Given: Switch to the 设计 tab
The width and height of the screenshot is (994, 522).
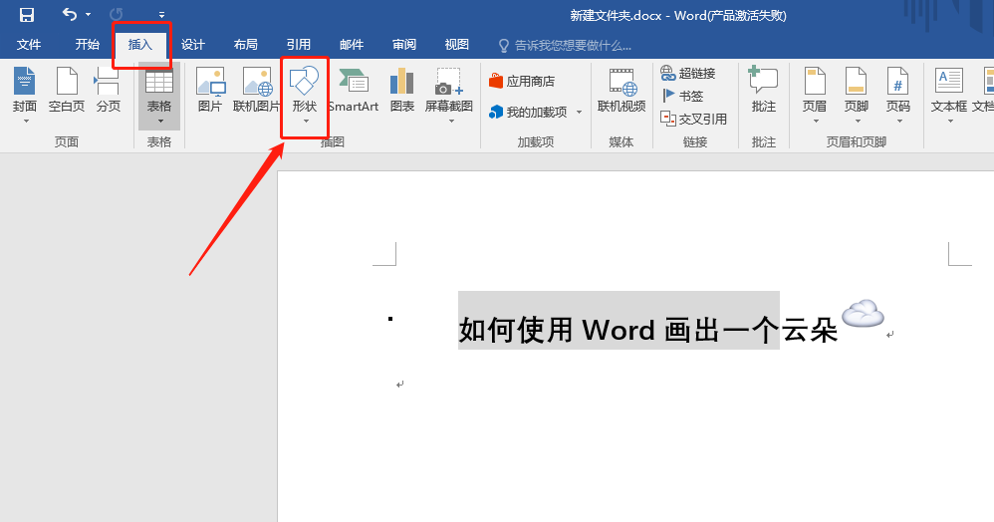Looking at the screenshot, I should 192,45.
